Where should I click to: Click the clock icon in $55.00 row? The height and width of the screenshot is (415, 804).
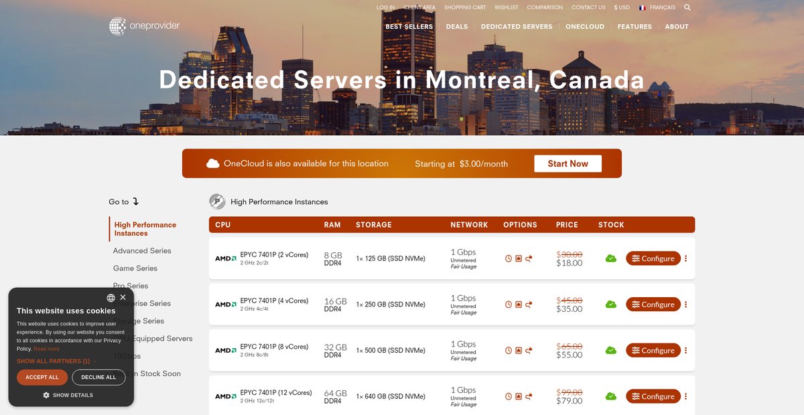[x=509, y=350]
